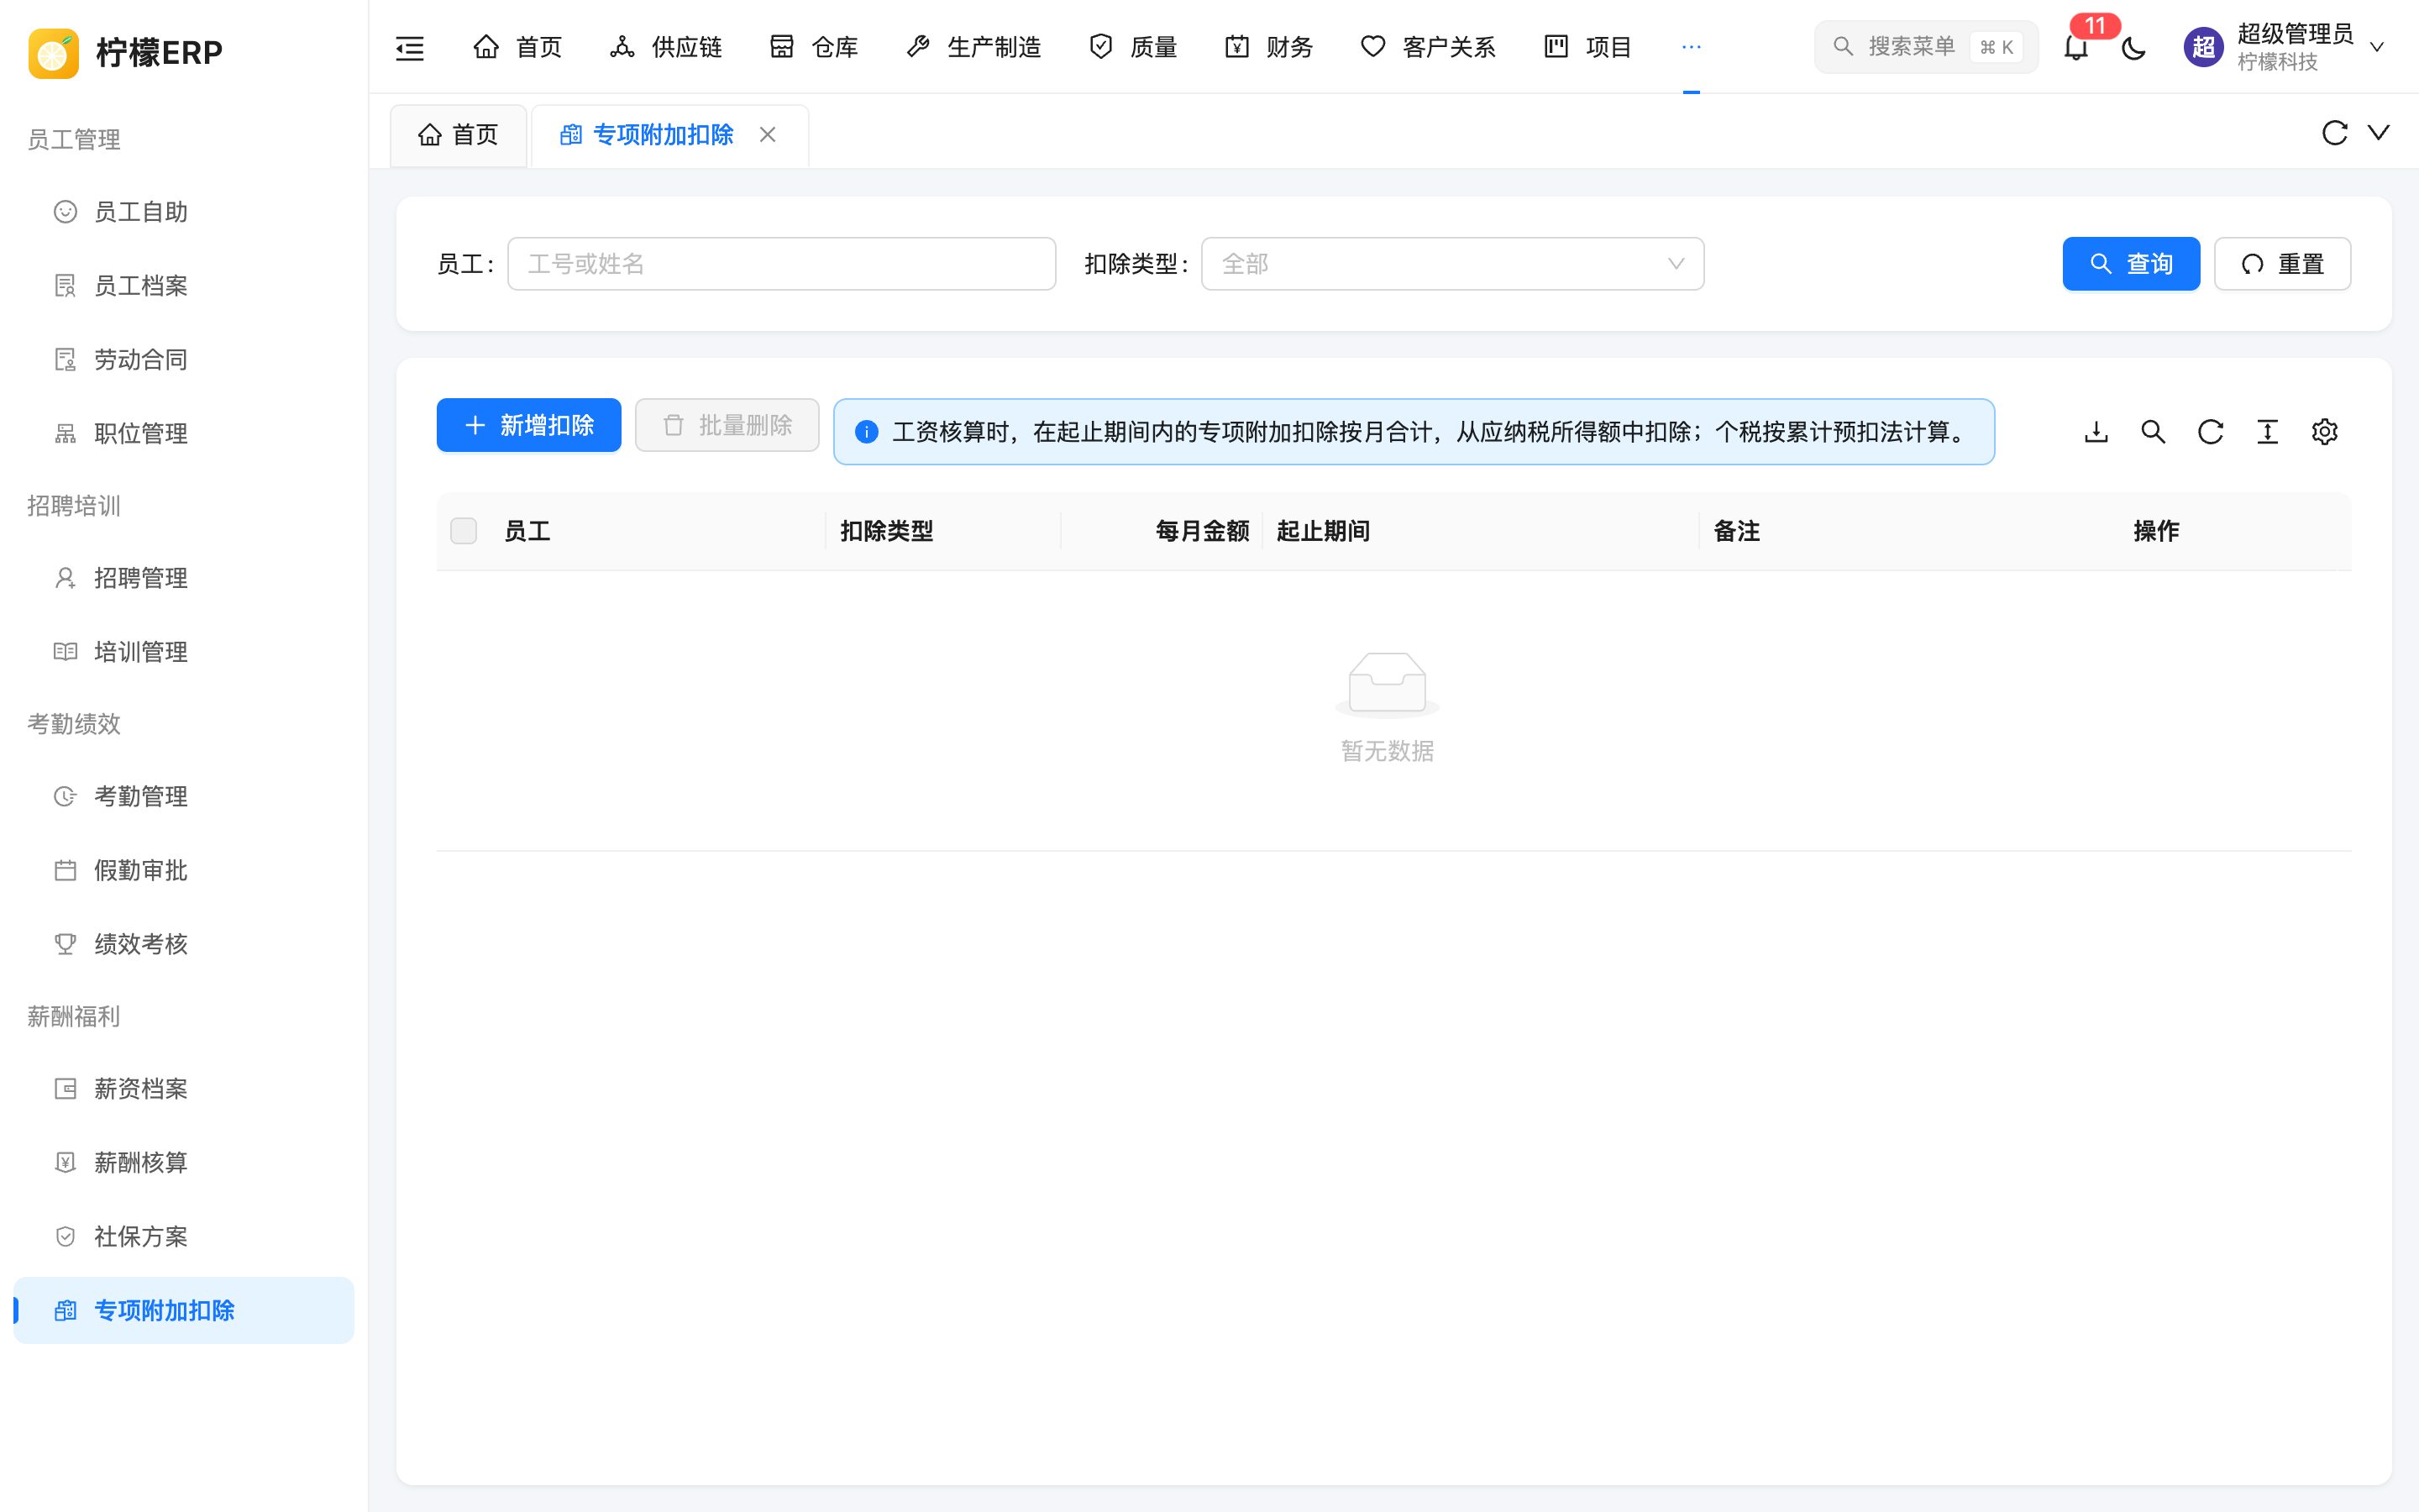
Task: Focus the 员工 工号或姓名 input
Action: (782, 264)
